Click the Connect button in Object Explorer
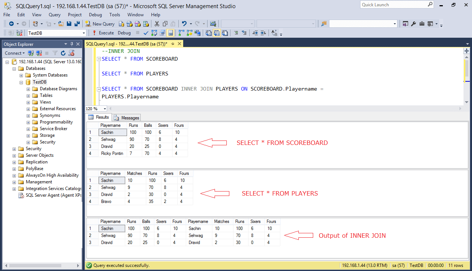Viewport: 472px width, 271px height. coord(13,53)
